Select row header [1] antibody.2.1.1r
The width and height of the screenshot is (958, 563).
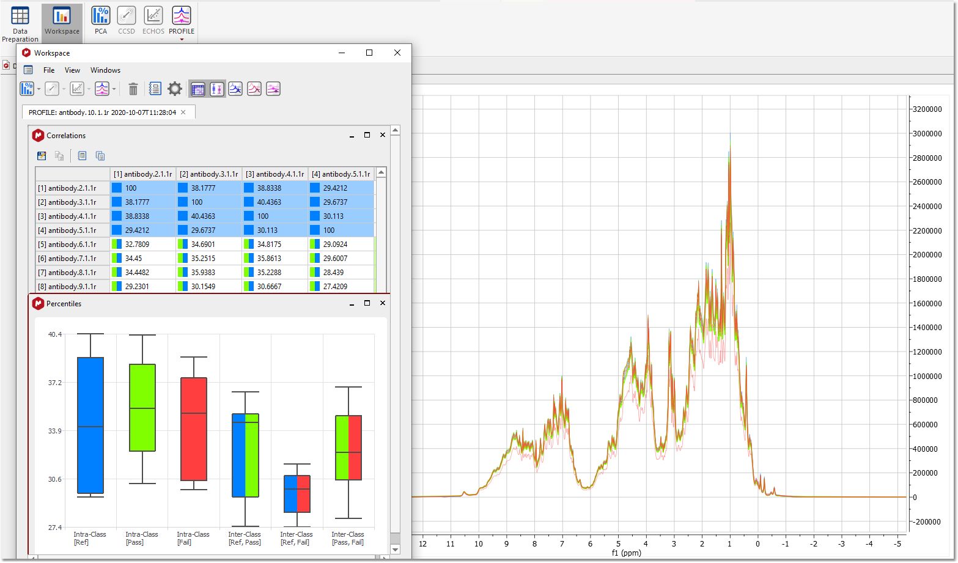tap(73, 188)
